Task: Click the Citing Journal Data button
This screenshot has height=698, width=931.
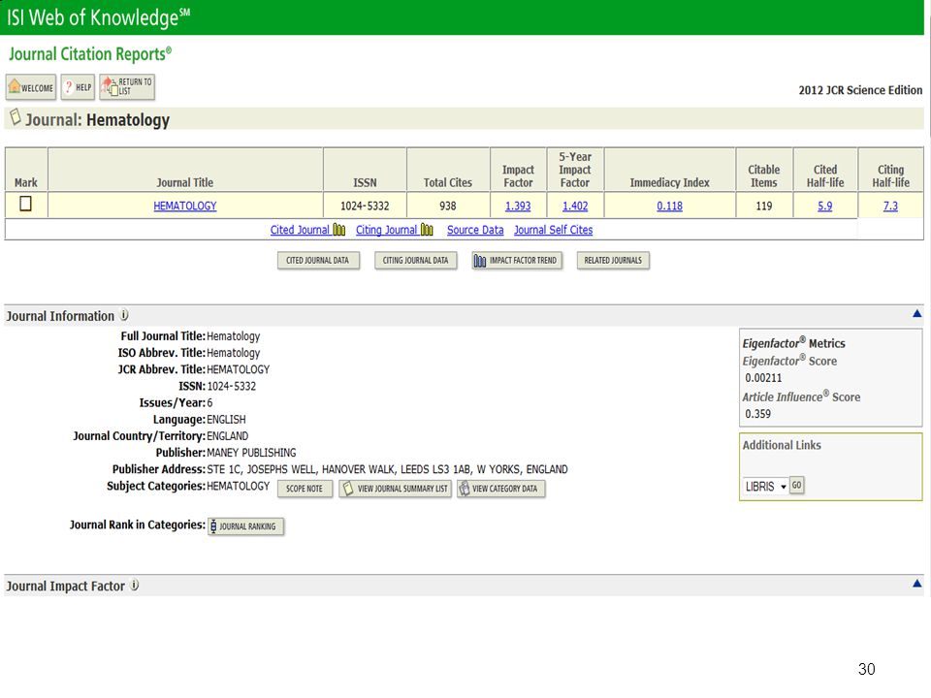Action: (416, 261)
